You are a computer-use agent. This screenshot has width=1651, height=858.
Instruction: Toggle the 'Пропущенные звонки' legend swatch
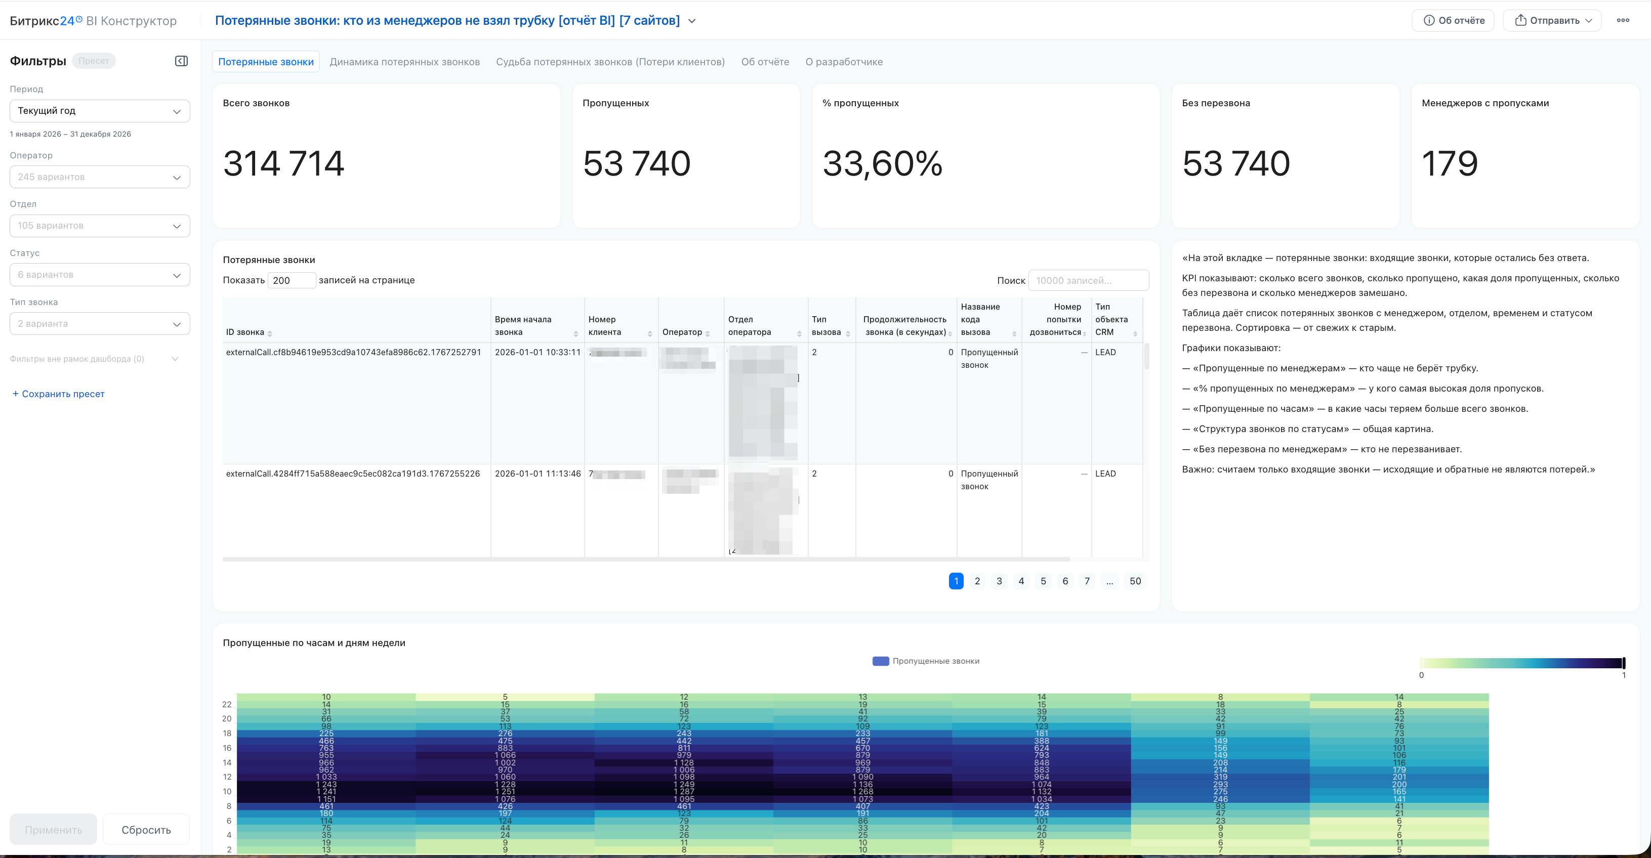pyautogui.click(x=881, y=661)
